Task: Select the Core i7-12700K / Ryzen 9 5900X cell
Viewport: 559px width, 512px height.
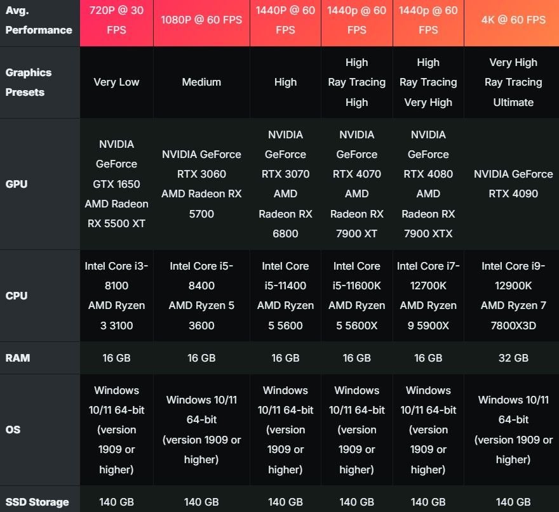Action: (428, 296)
